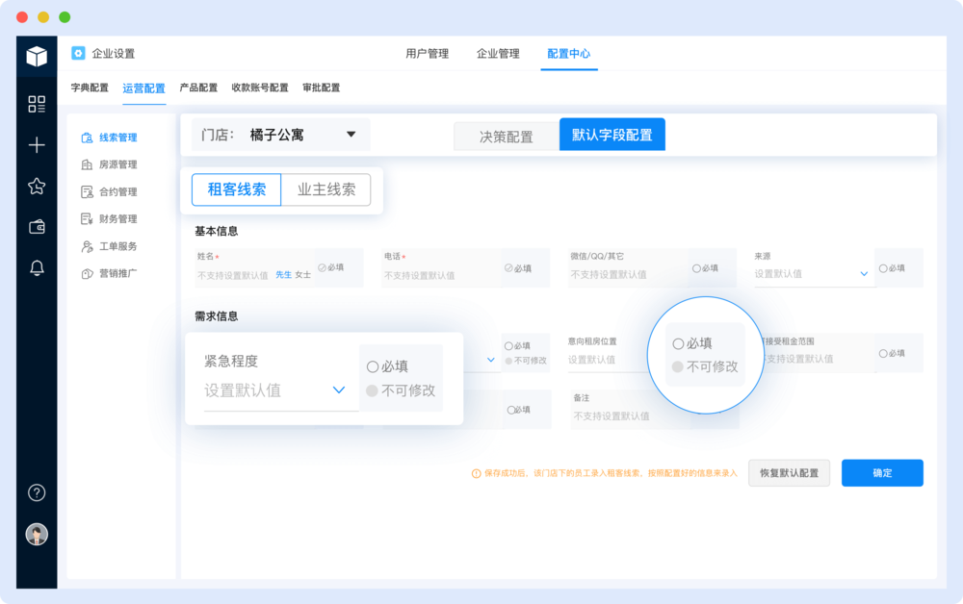This screenshot has width=963, height=604.
Task: Click the 营销推广 icon
Action: [x=87, y=273]
